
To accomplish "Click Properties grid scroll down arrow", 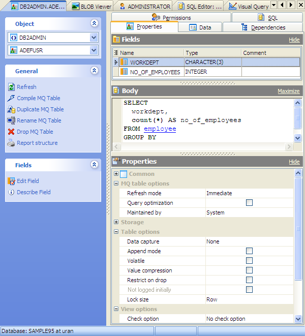I will click(x=298, y=319).
